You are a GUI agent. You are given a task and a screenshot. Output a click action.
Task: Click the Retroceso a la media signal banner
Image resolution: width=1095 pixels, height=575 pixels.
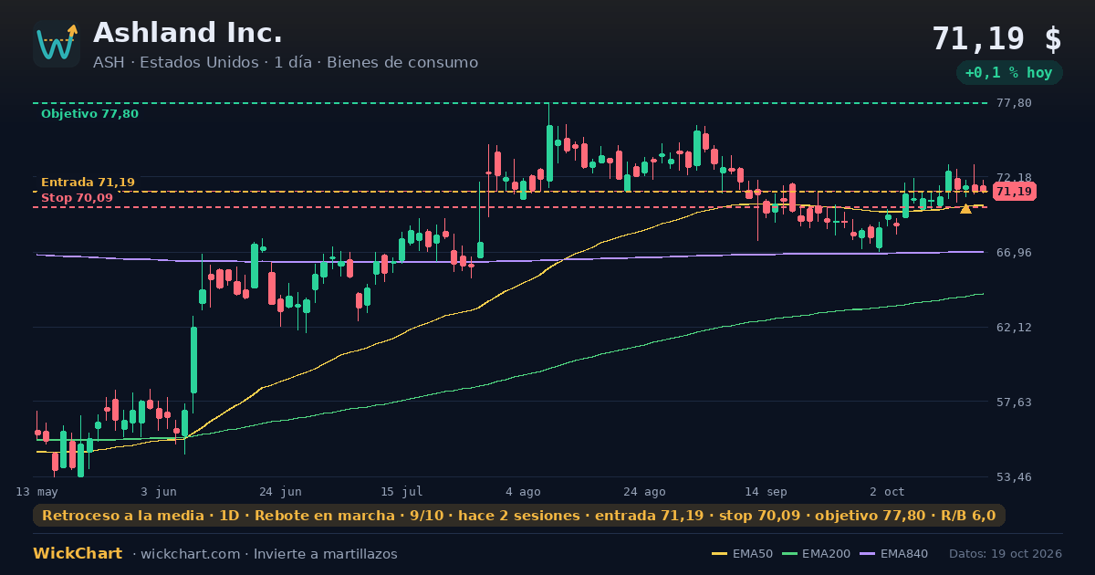click(519, 516)
